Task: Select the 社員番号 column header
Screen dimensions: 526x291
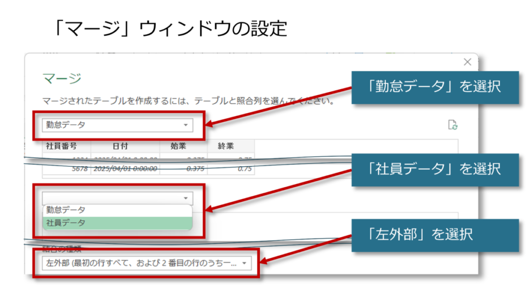Action: 62,146
